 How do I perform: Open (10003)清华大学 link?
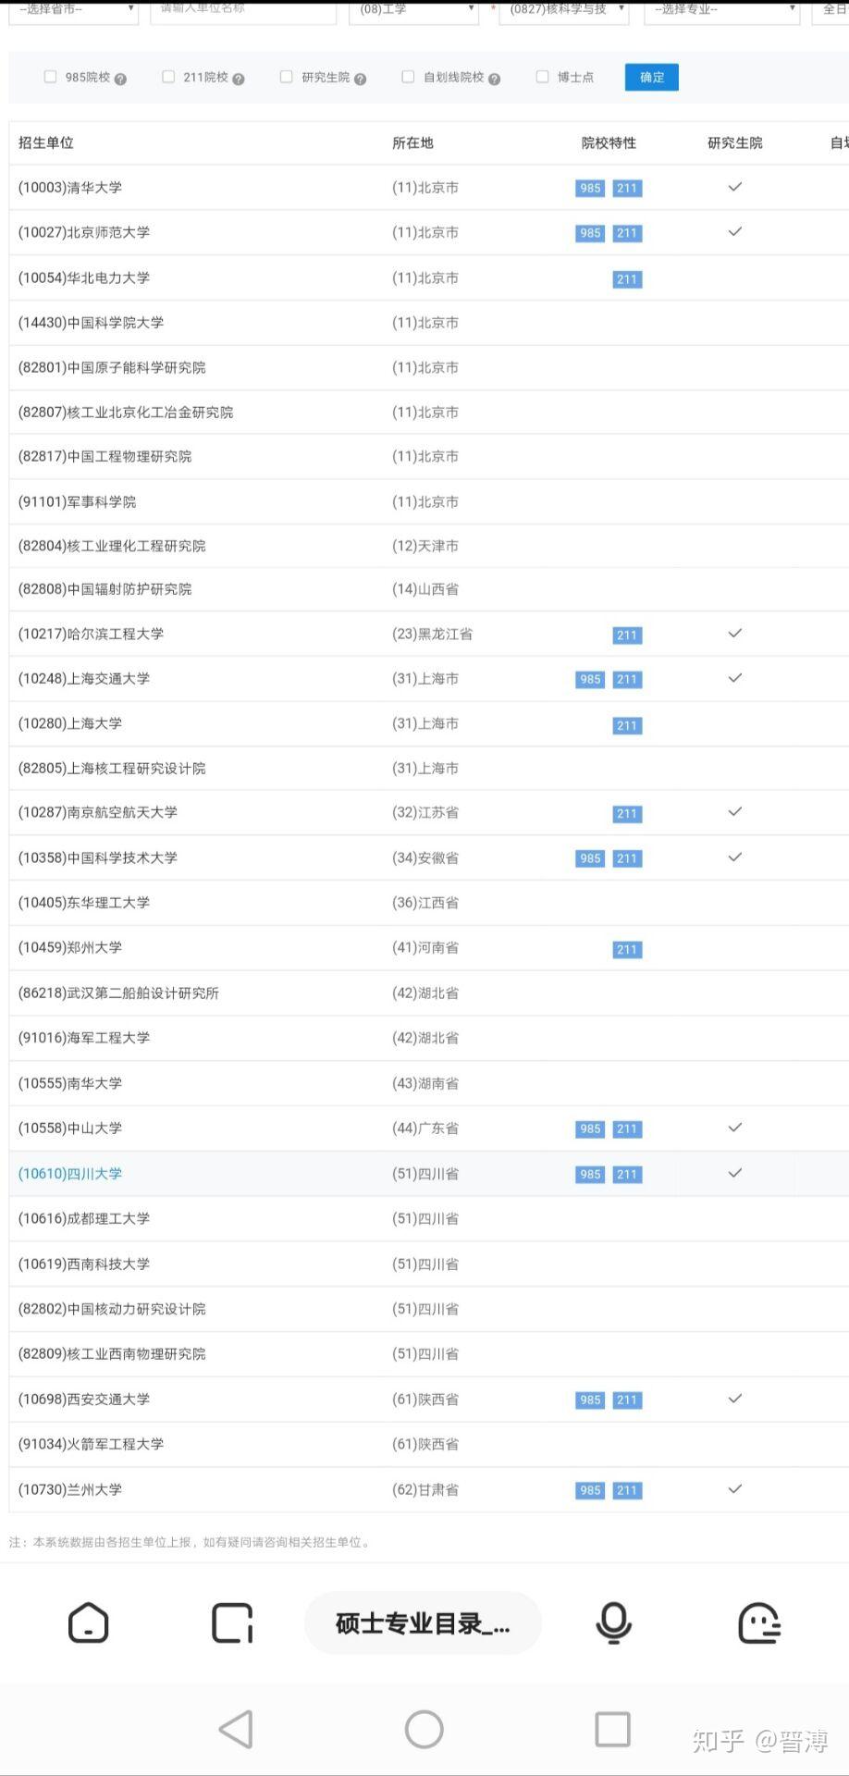click(x=70, y=188)
